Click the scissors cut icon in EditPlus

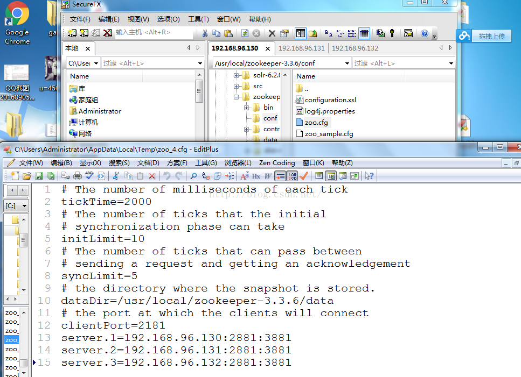[116, 176]
